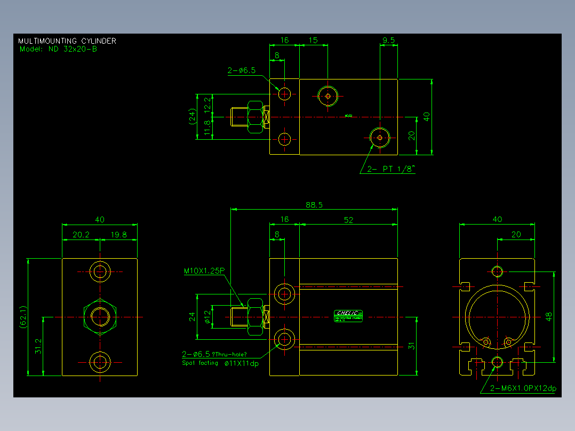Image resolution: width=575 pixels, height=431 pixels.
Task: Click the 11.8 vertical dimension
Action: click(x=207, y=127)
